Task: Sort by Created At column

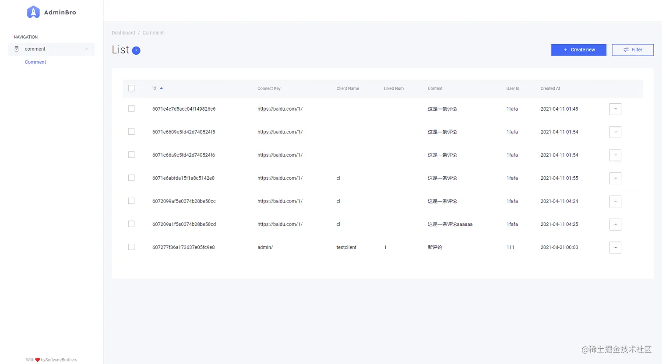Action: pos(550,88)
